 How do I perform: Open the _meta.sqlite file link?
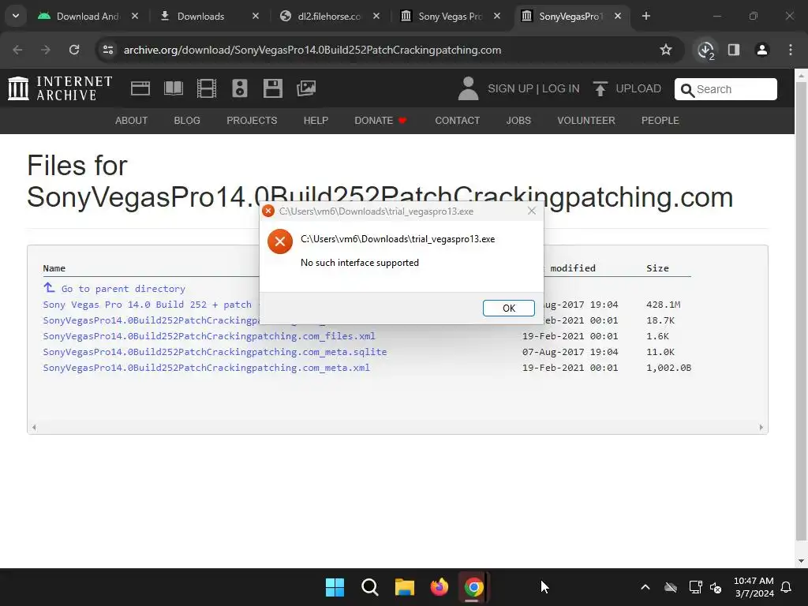215,352
